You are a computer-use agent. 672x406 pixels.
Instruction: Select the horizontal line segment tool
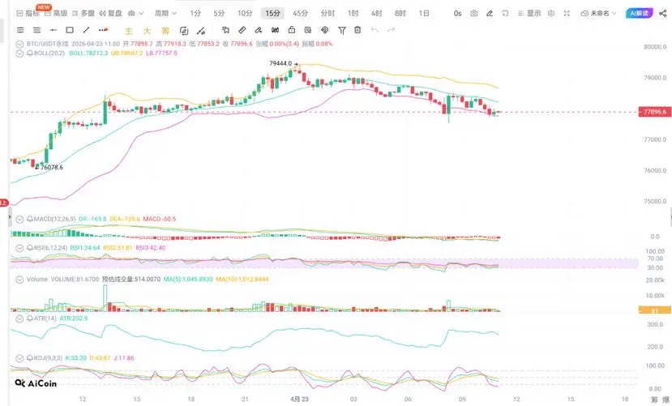tap(54, 30)
